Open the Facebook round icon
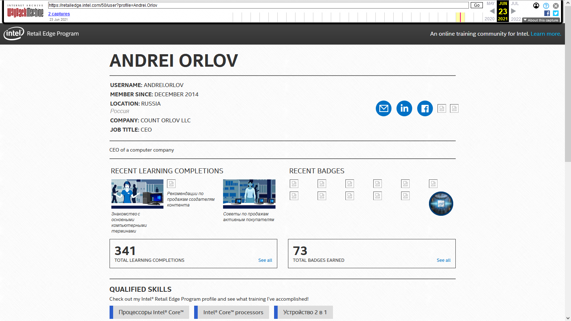The image size is (571, 321). tap(425, 108)
